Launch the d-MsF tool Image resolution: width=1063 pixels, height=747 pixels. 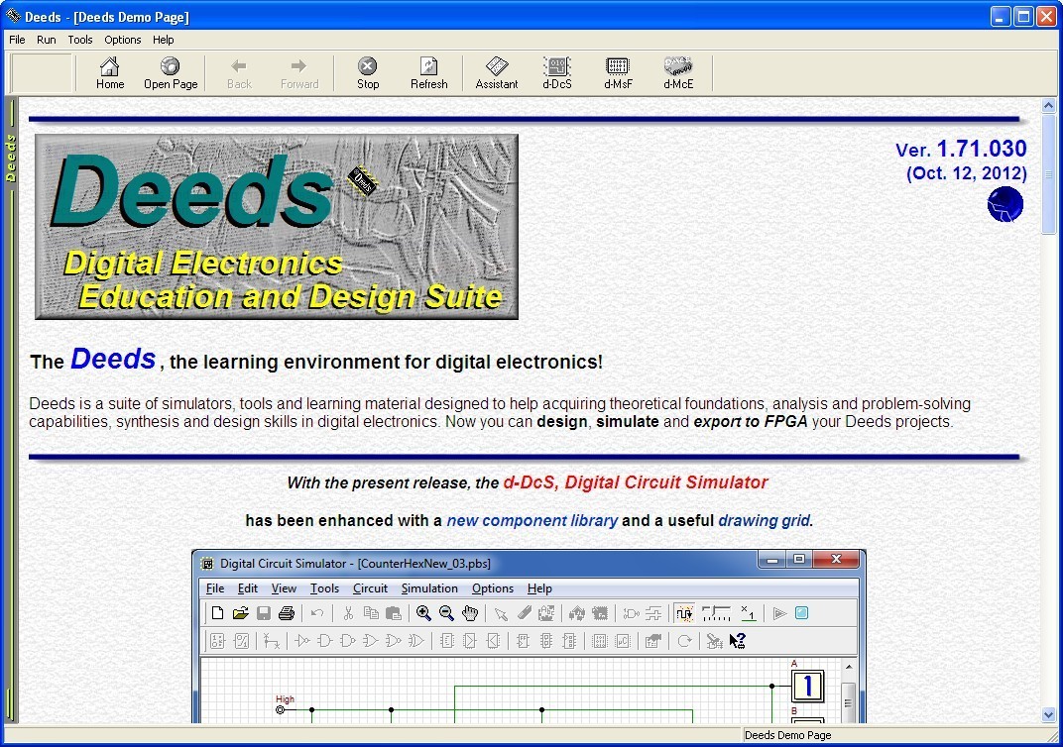point(618,73)
